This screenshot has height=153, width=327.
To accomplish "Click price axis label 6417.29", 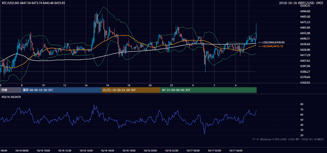I will (305, 55).
